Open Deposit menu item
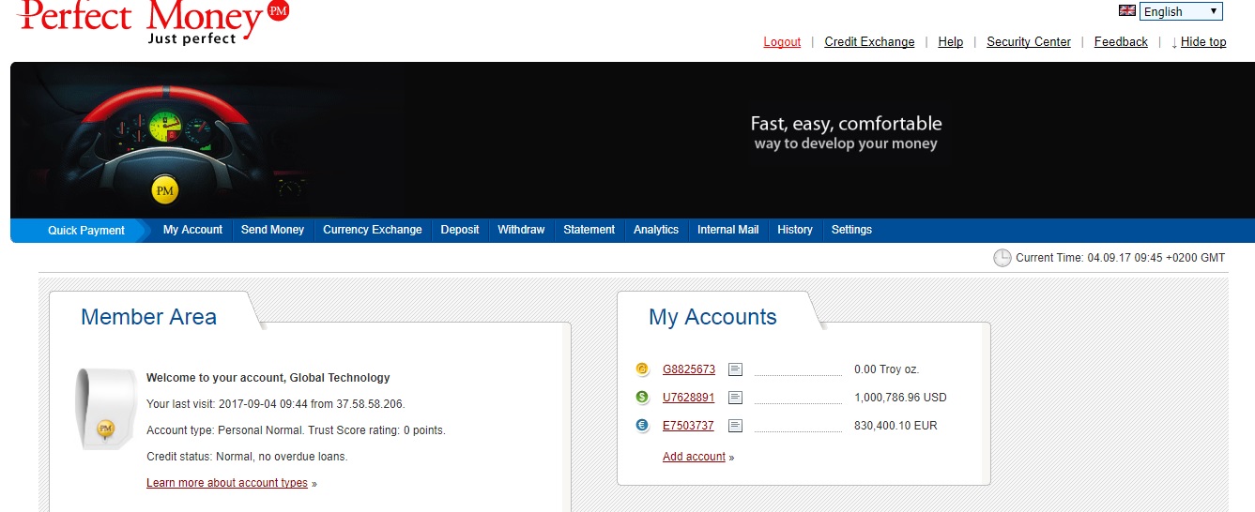The width and height of the screenshot is (1255, 512). tap(460, 230)
